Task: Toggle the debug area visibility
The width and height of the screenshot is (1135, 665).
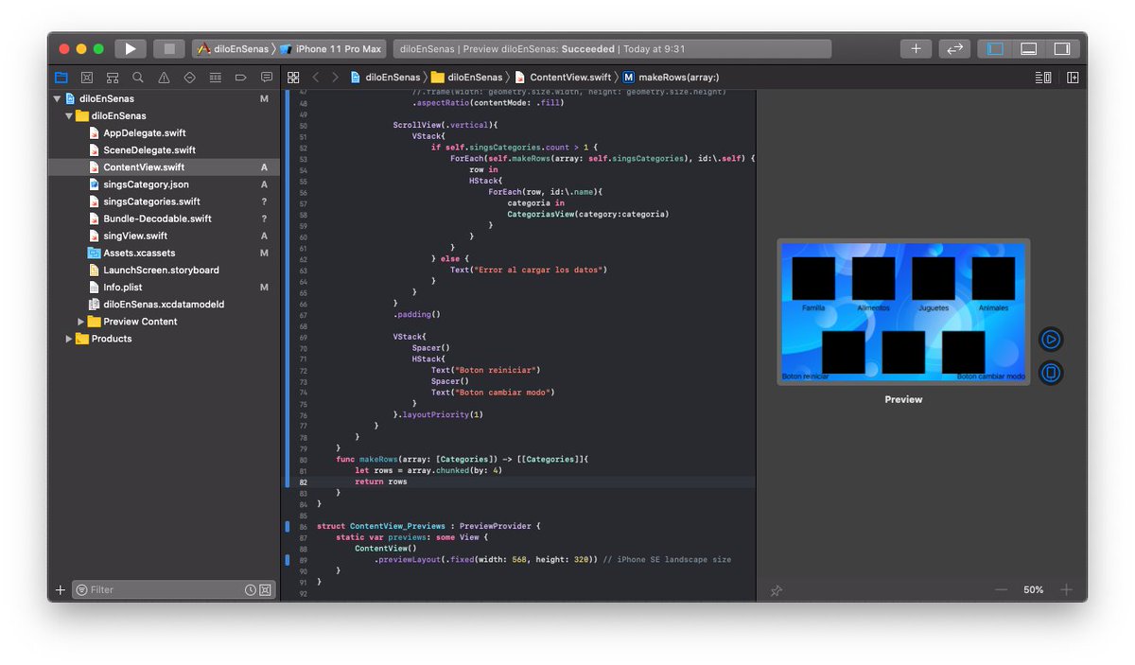Action: click(x=1029, y=48)
